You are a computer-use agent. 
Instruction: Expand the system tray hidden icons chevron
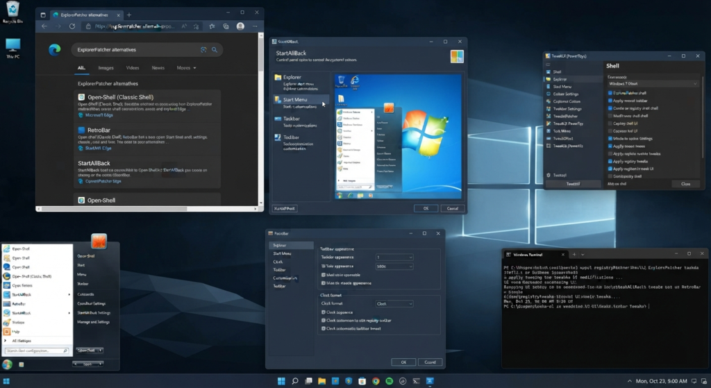pyautogui.click(x=629, y=381)
